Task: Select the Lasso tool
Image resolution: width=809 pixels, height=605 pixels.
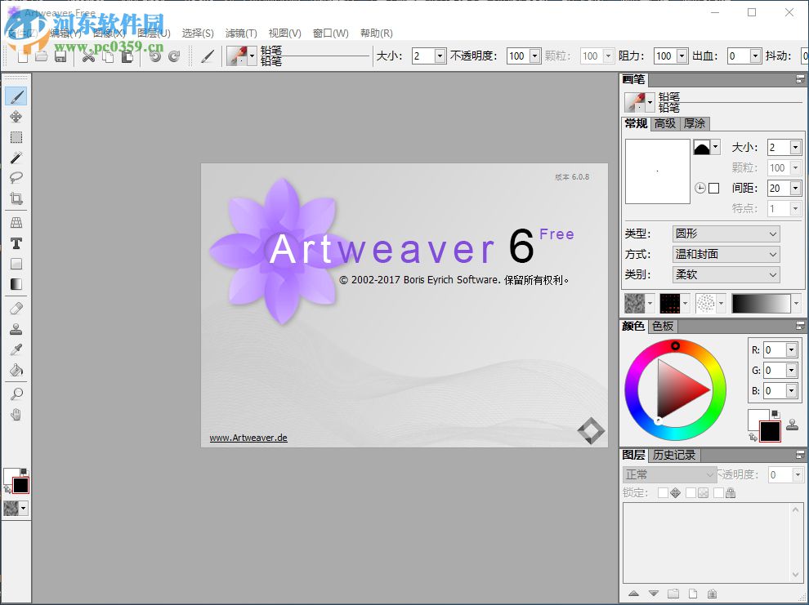Action: (x=15, y=178)
